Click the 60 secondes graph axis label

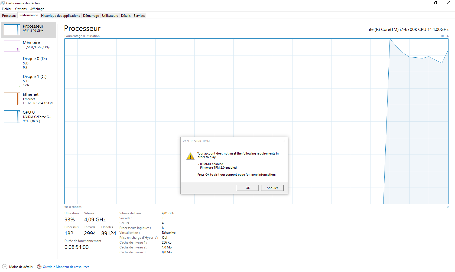pyautogui.click(x=73, y=207)
